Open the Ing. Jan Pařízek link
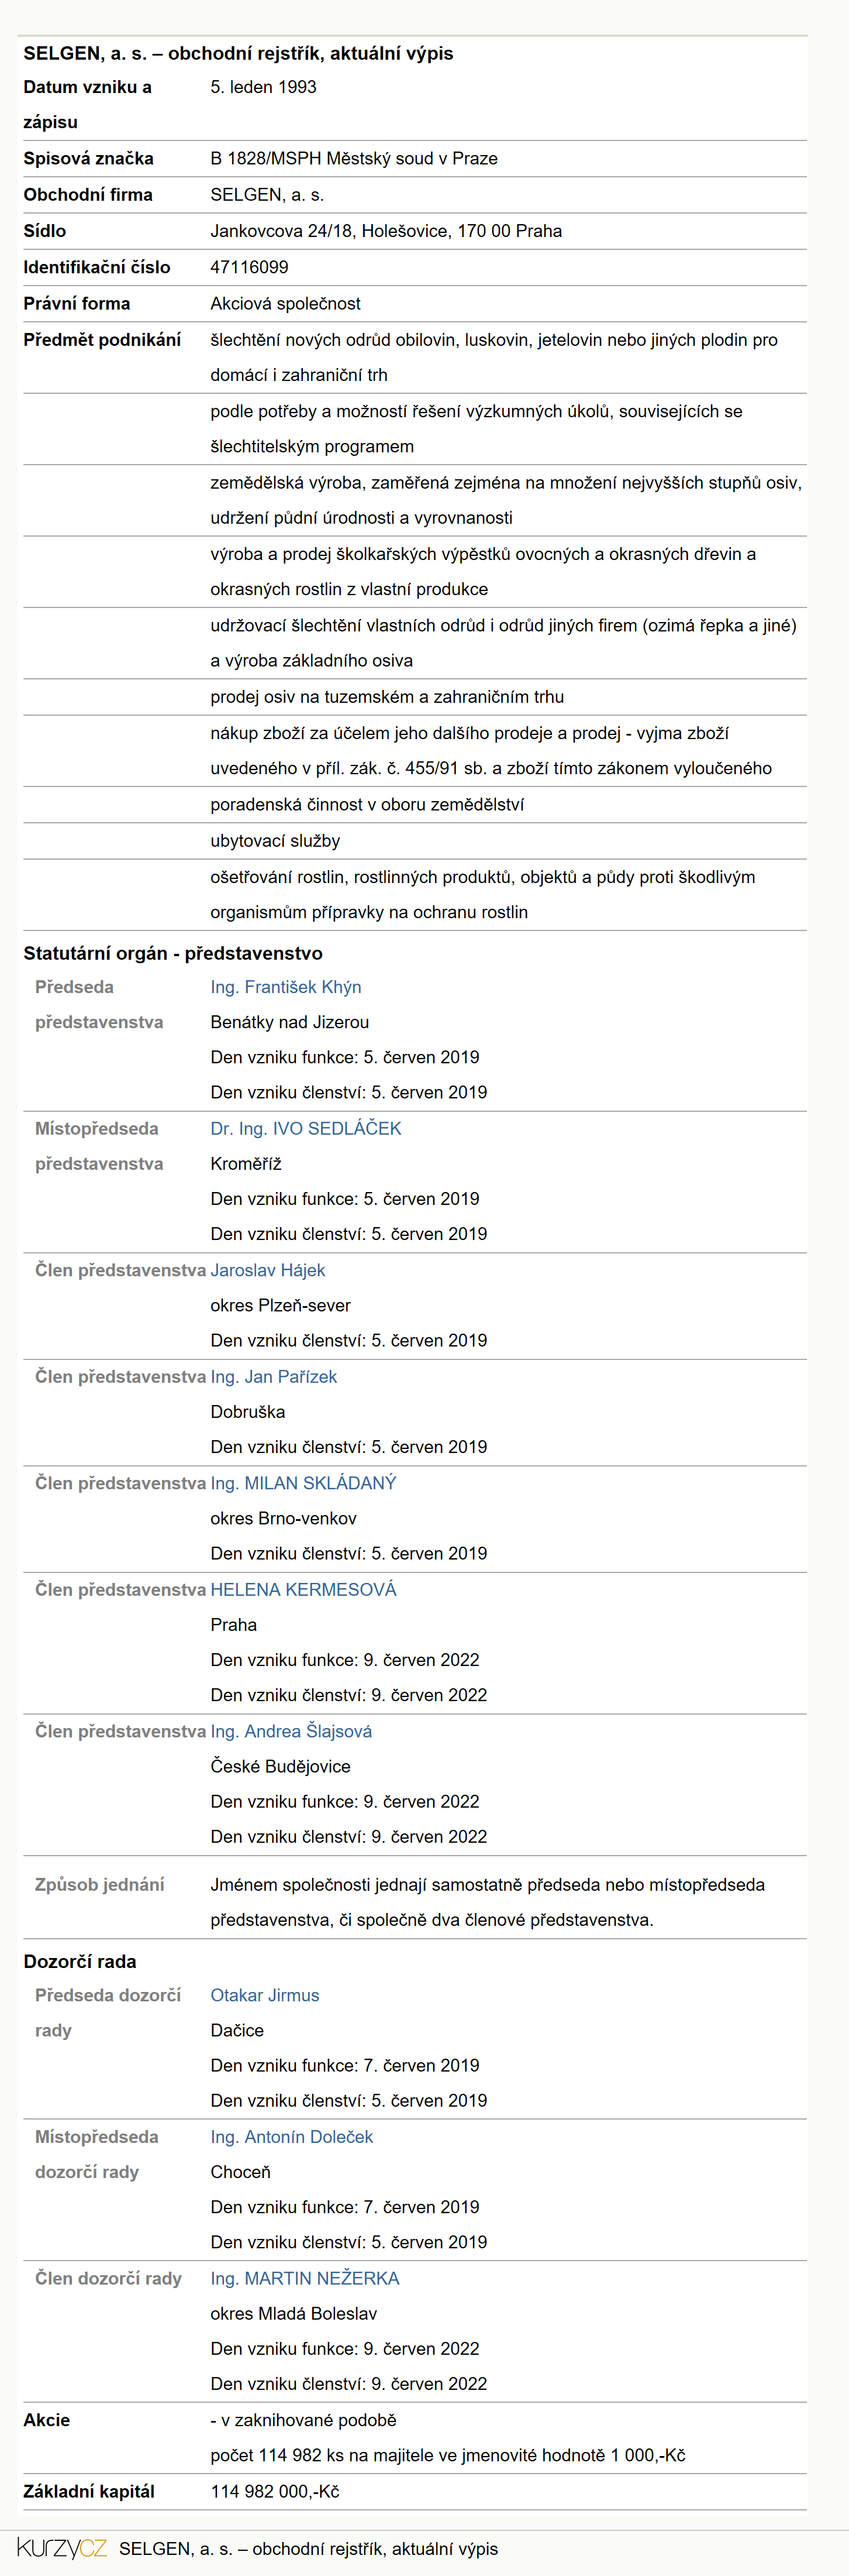This screenshot has width=849, height=2576. [274, 1376]
